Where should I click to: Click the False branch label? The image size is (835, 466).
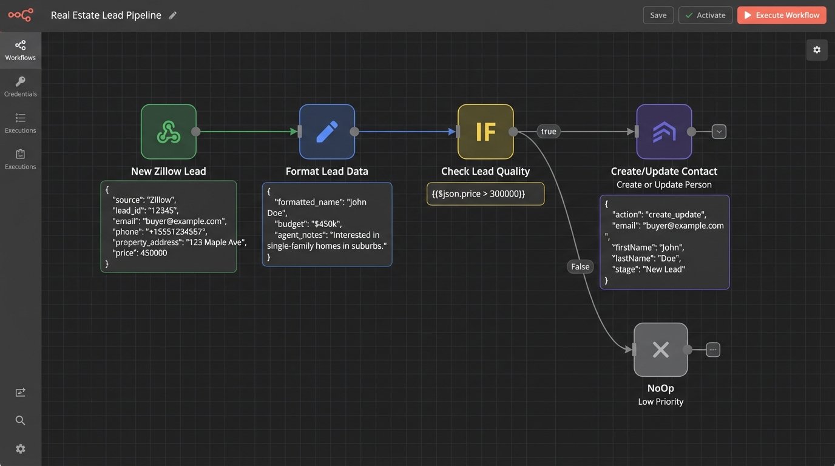click(x=580, y=266)
